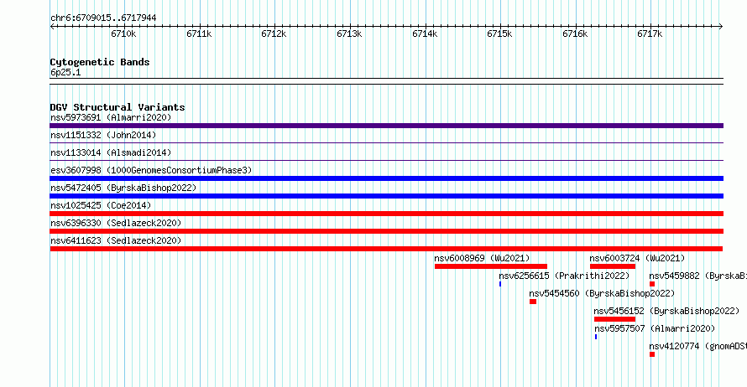Open nsv6256615 (Prakrithi2022) label
Screen dimensions: 747x387
click(x=564, y=276)
